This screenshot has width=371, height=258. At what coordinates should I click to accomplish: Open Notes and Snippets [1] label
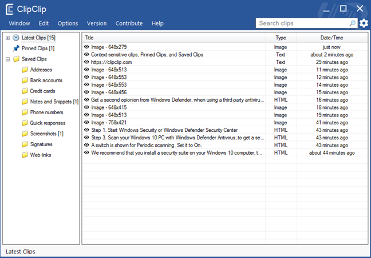pos(54,102)
